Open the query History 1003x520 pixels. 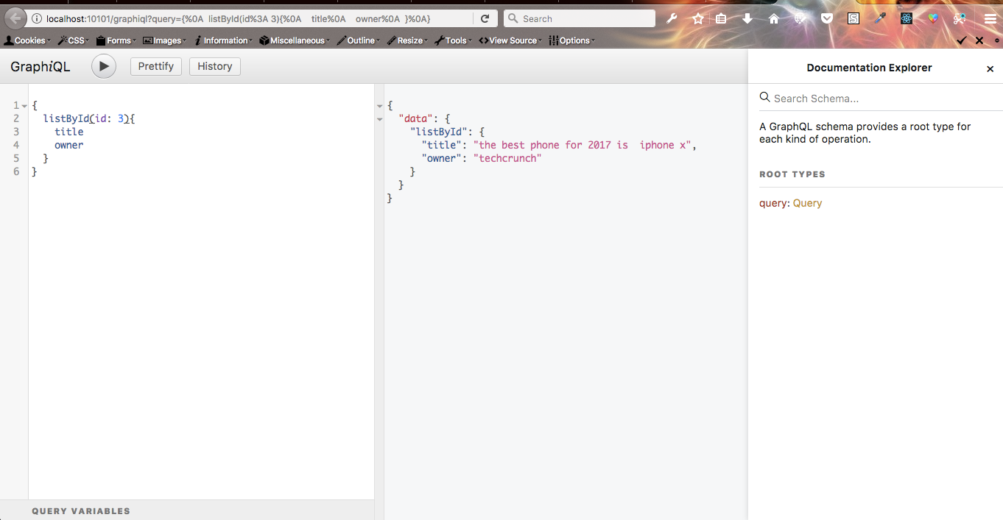pos(214,65)
